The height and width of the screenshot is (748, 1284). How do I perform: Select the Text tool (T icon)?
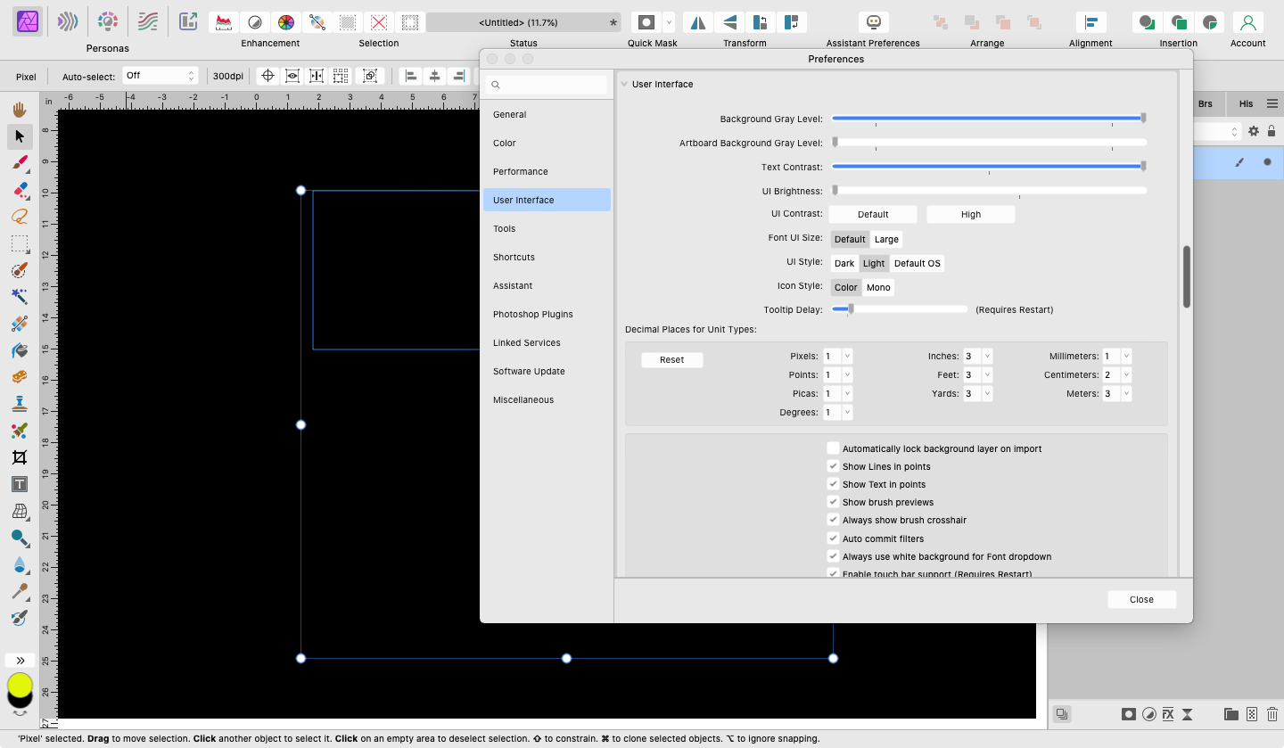click(20, 484)
